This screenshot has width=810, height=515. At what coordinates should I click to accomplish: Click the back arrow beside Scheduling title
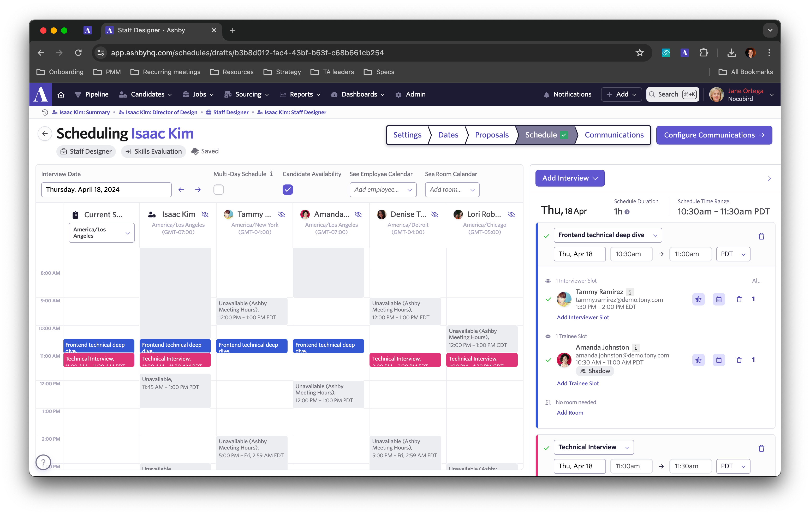[45, 134]
